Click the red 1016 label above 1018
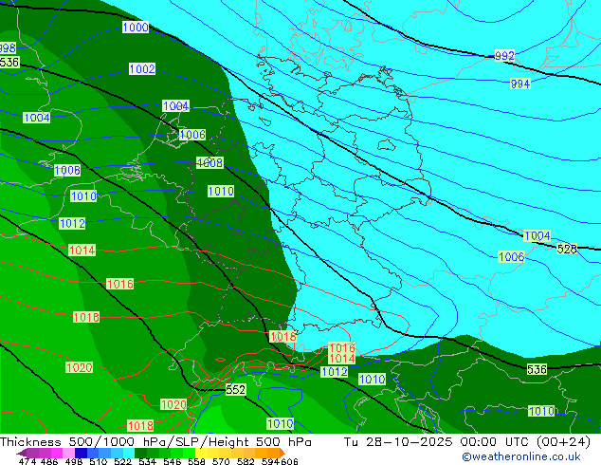The image size is (601, 465). pyautogui.click(x=120, y=284)
